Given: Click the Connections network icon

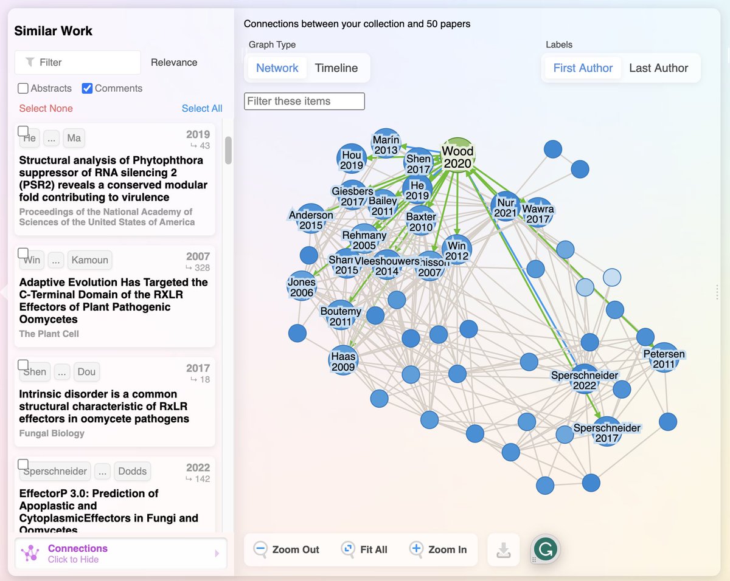Looking at the screenshot, I should (x=29, y=553).
